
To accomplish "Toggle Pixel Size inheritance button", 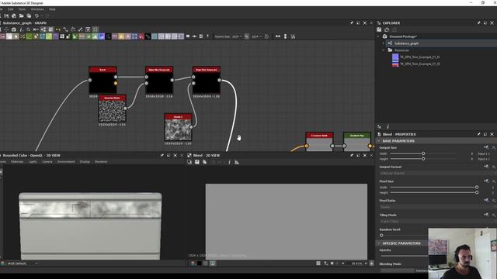I will (486, 181).
